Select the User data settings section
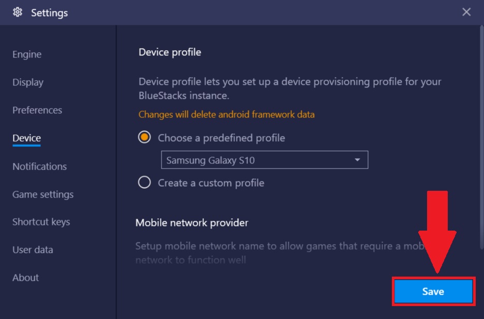Screen dimensions: 484x319 pyautogui.click(x=33, y=249)
